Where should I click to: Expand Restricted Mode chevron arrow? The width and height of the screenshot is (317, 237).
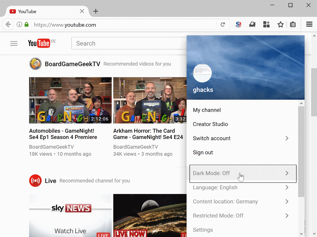point(287,216)
